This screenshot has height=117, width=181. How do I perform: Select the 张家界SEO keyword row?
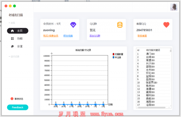coord(153,83)
